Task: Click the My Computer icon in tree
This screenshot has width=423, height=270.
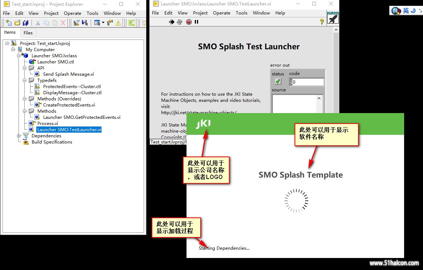Action: click(20, 49)
